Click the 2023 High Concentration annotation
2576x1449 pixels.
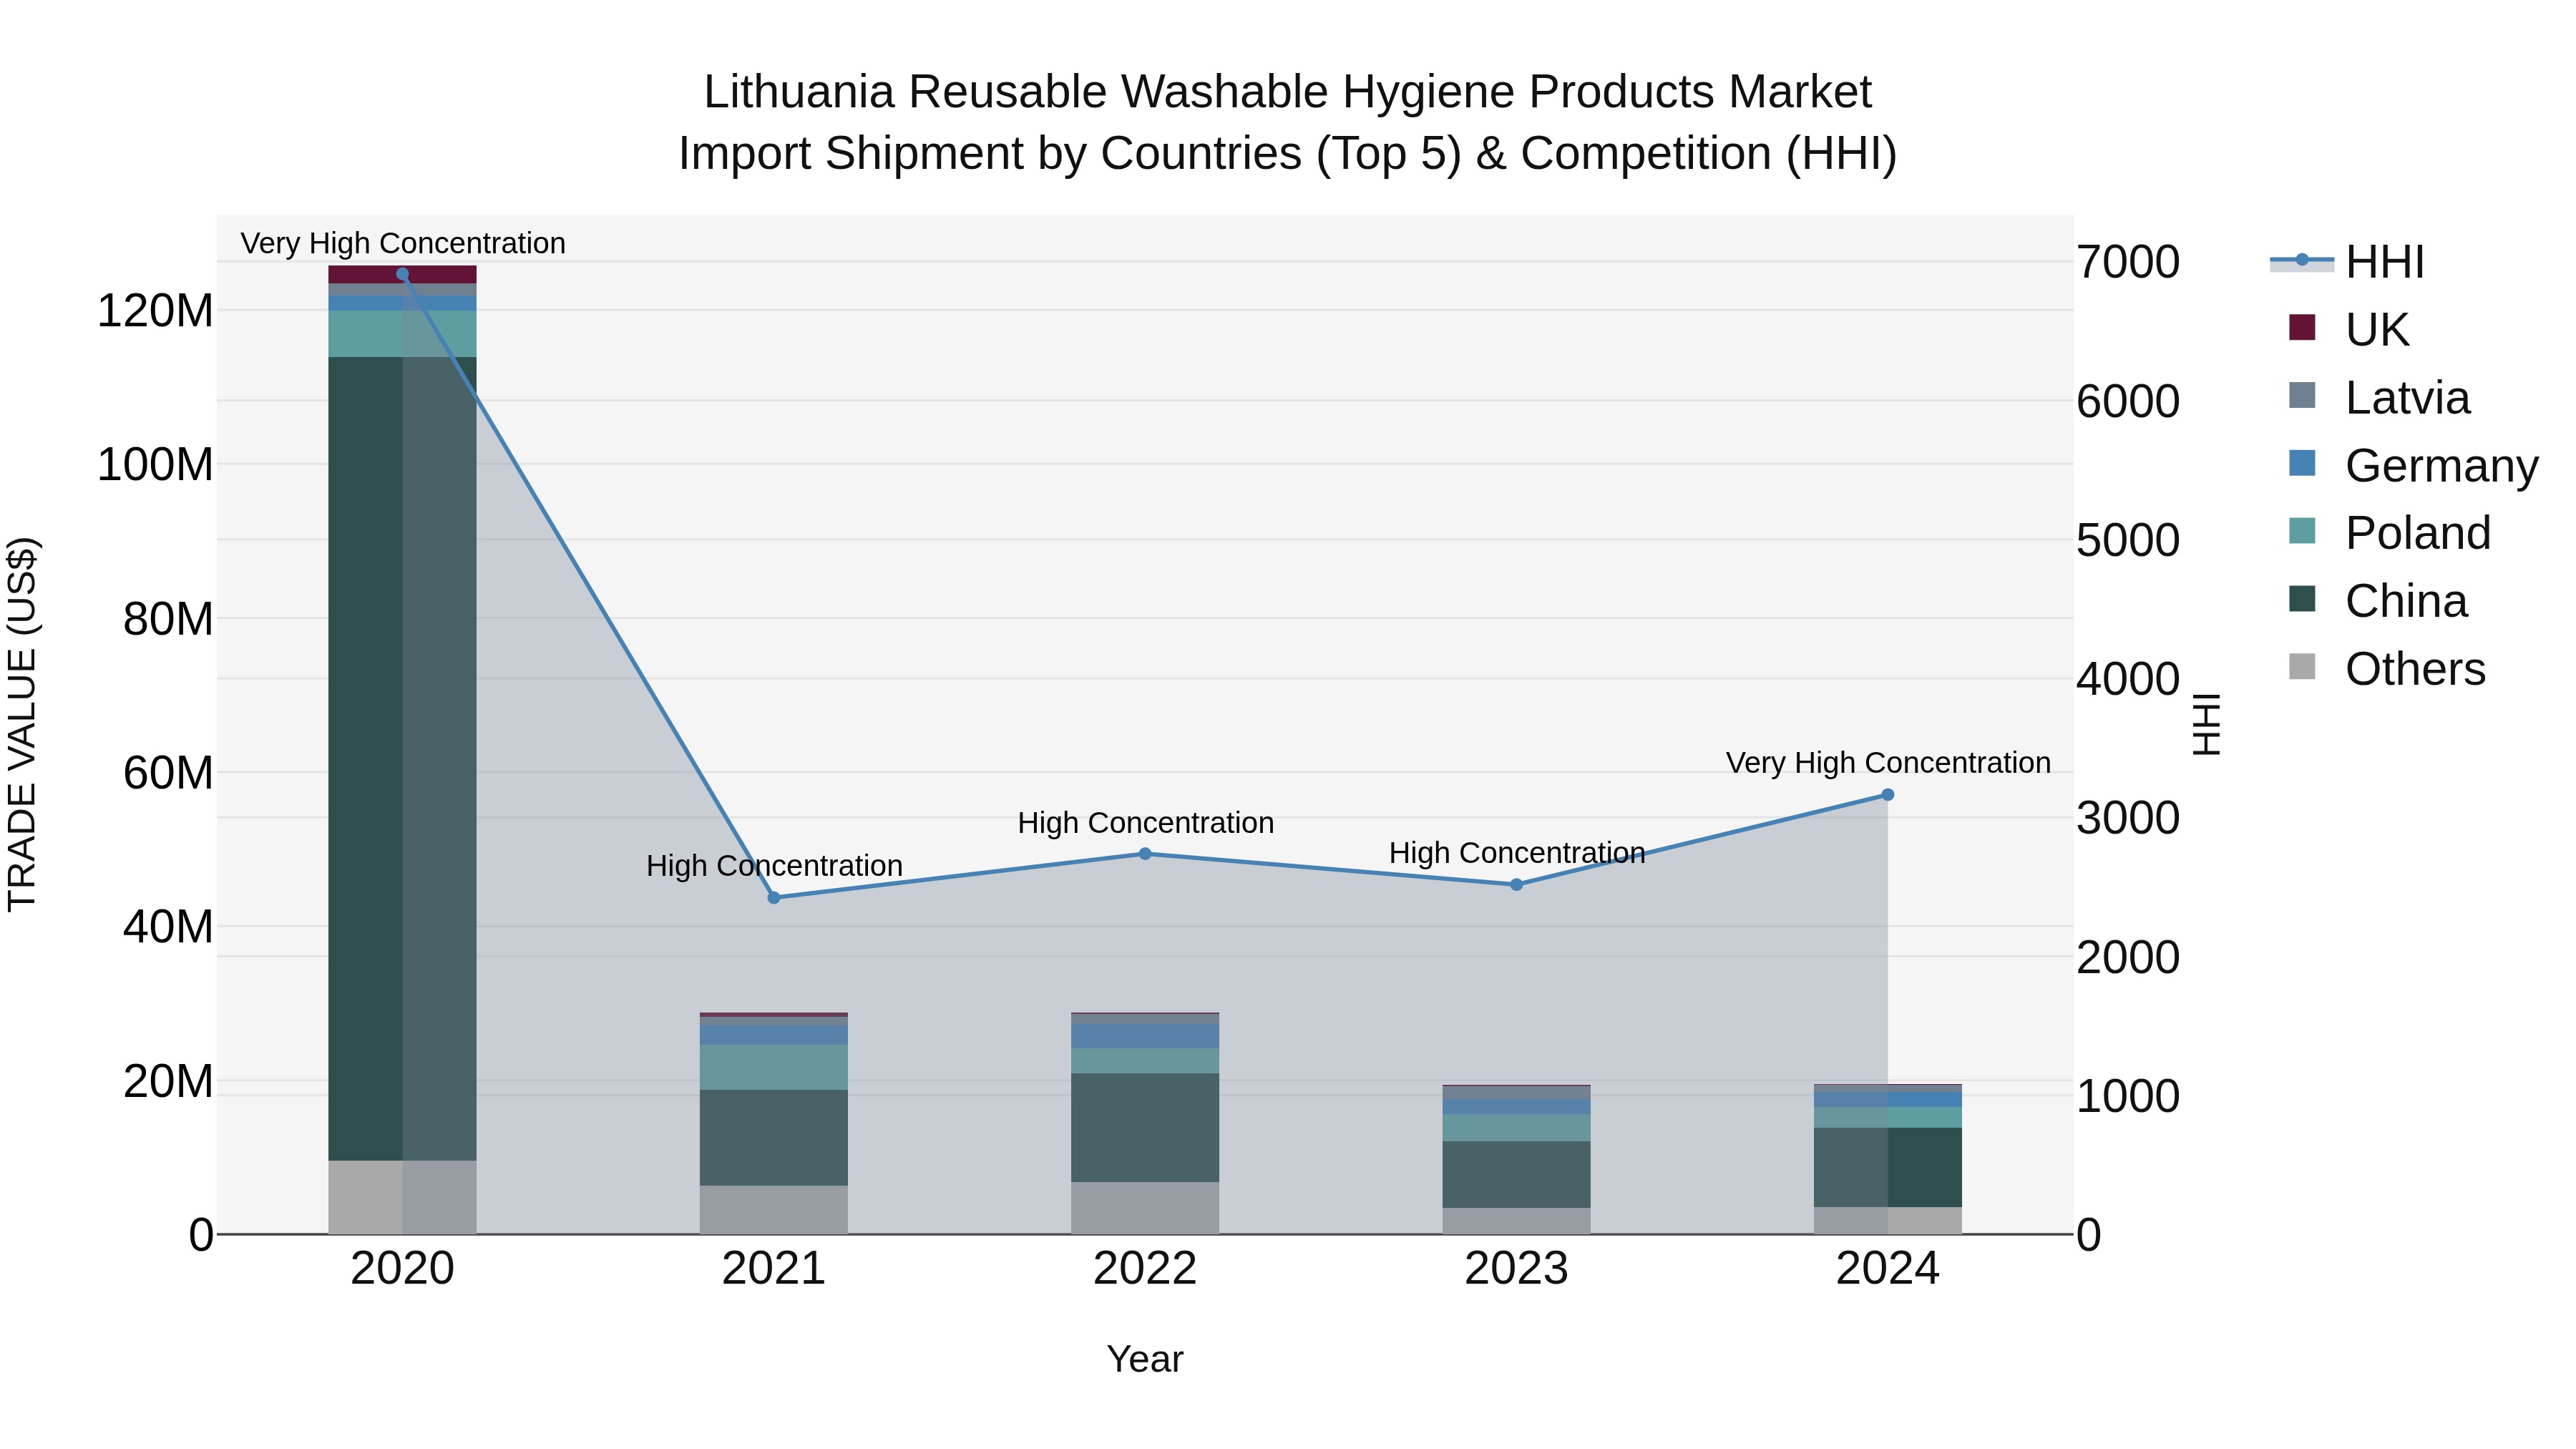(1517, 852)
